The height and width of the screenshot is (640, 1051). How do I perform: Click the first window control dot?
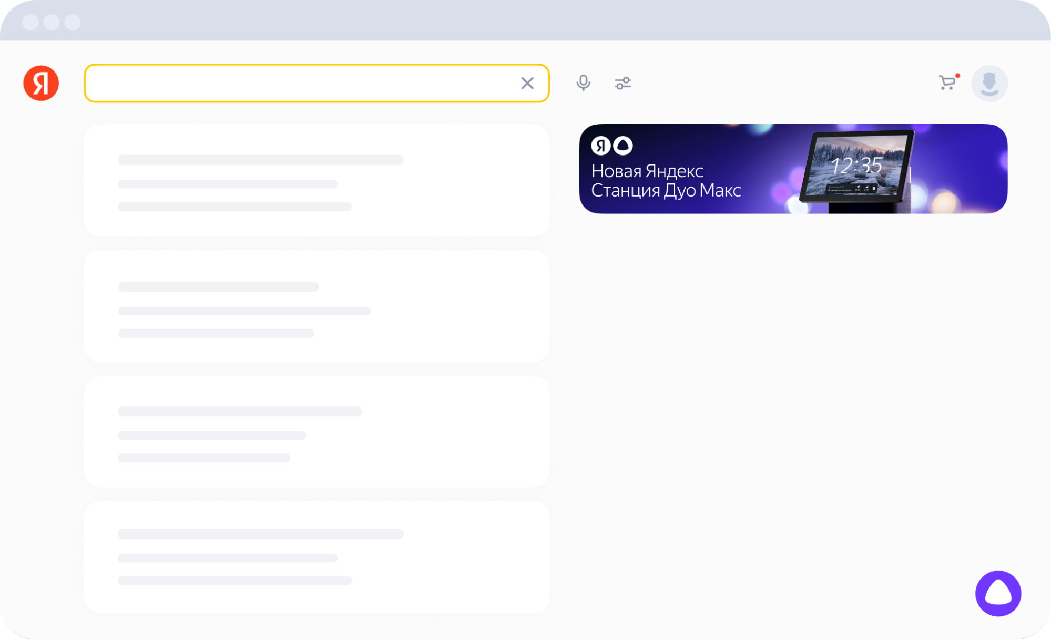[x=30, y=22]
